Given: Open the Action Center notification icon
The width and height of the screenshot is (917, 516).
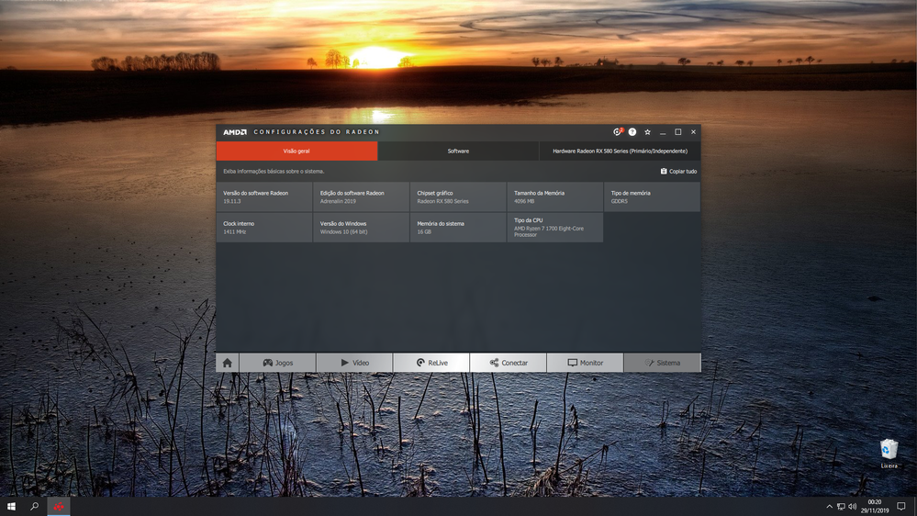Looking at the screenshot, I should pos(901,507).
